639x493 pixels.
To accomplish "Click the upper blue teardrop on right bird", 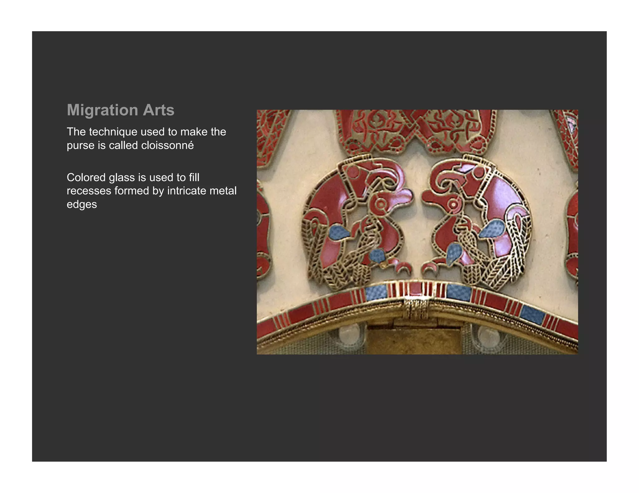I will [492, 229].
